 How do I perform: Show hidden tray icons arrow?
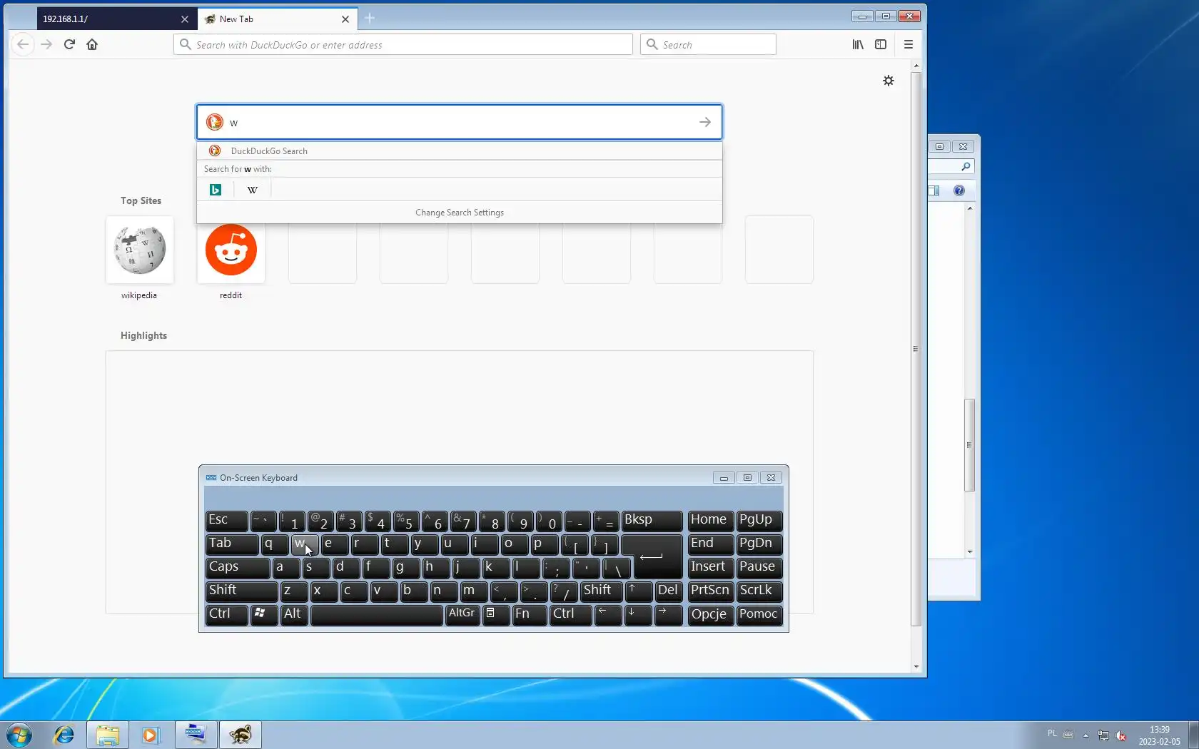point(1086,735)
